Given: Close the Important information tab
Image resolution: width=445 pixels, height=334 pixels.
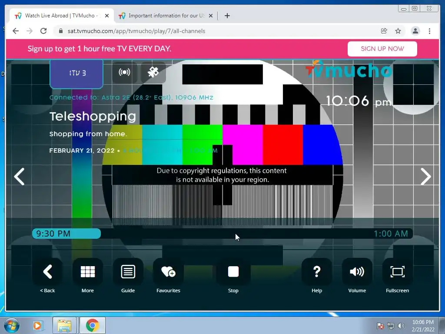Looking at the screenshot, I should click(x=211, y=16).
